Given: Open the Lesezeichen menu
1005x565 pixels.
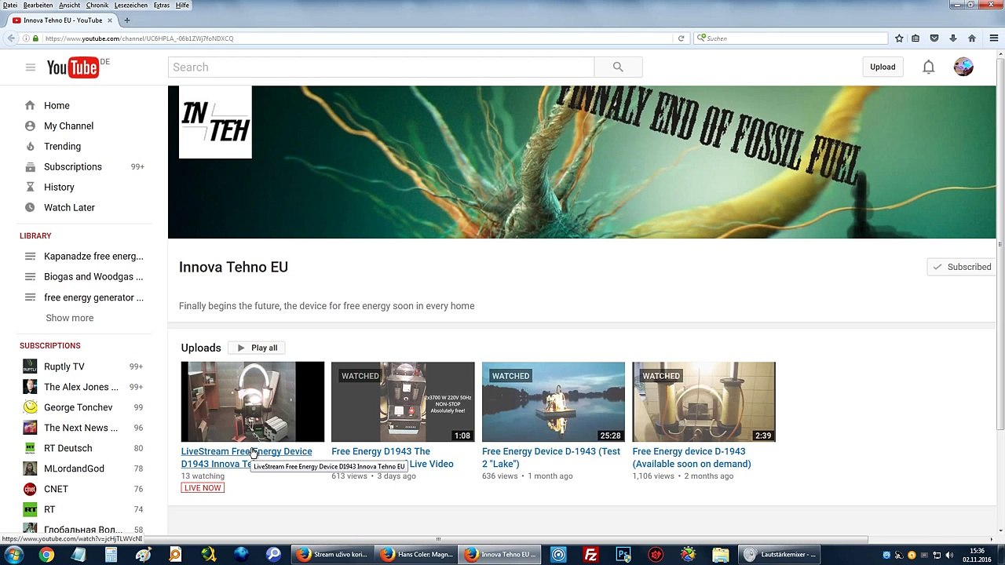Looking at the screenshot, I should 131,5.
